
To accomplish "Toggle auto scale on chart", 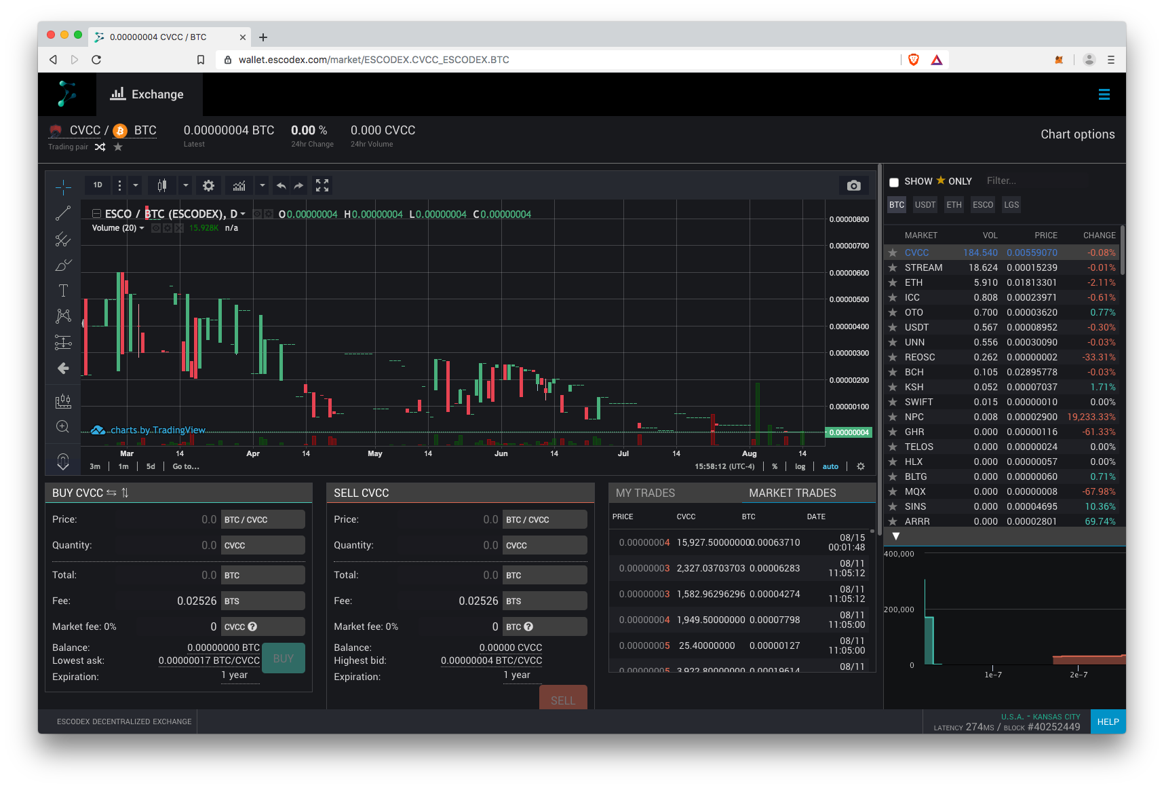I will (830, 466).
